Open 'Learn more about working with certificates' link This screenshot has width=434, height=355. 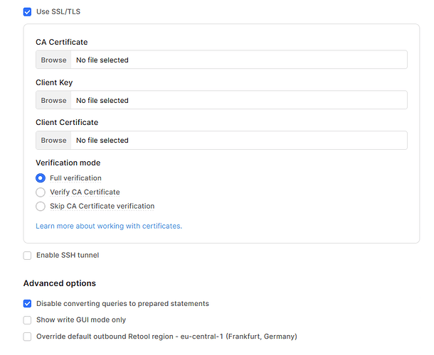[108, 226]
